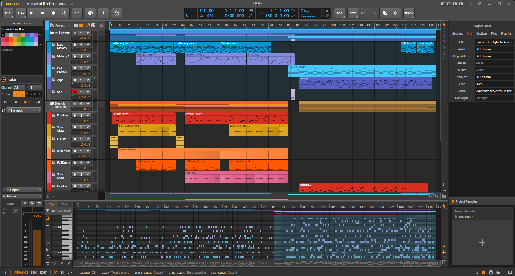Switch to the Settings tab in Project Panel

pyautogui.click(x=458, y=34)
